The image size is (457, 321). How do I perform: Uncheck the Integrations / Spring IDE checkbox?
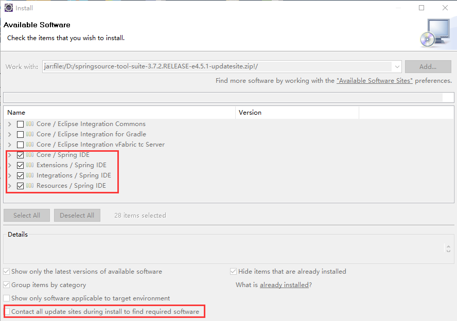pos(20,175)
